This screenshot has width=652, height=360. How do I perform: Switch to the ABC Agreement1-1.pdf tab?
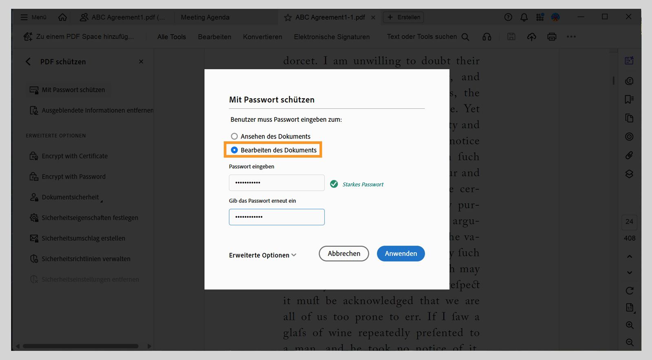[x=330, y=17]
